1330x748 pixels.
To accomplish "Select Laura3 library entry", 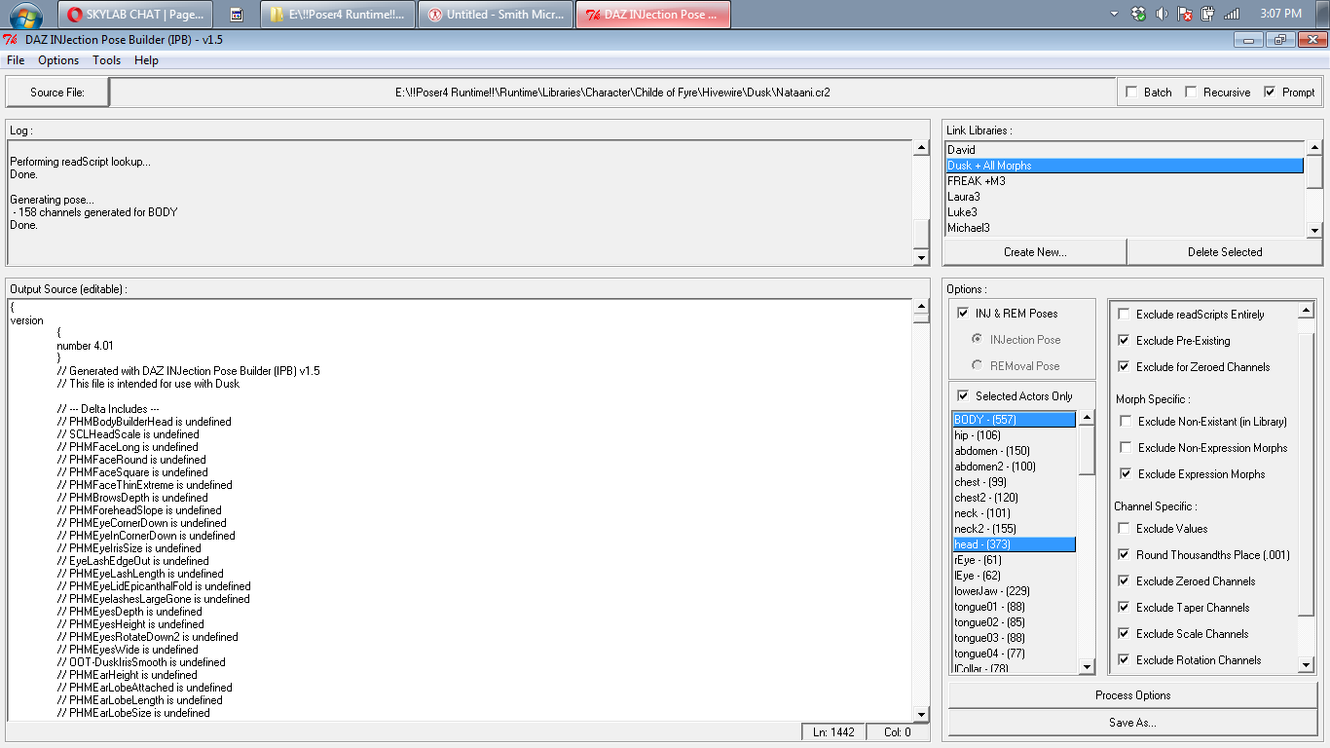I will (x=1125, y=197).
